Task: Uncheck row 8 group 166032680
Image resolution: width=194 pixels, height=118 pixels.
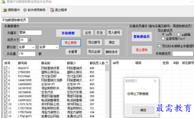Action: coord(6,96)
